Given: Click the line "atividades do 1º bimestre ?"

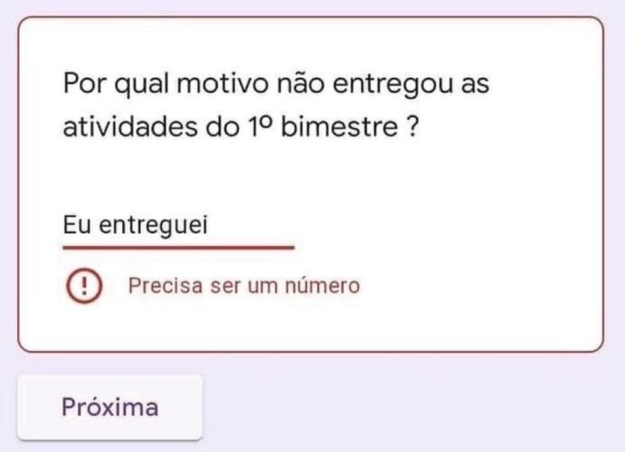Looking at the screenshot, I should tap(241, 129).
